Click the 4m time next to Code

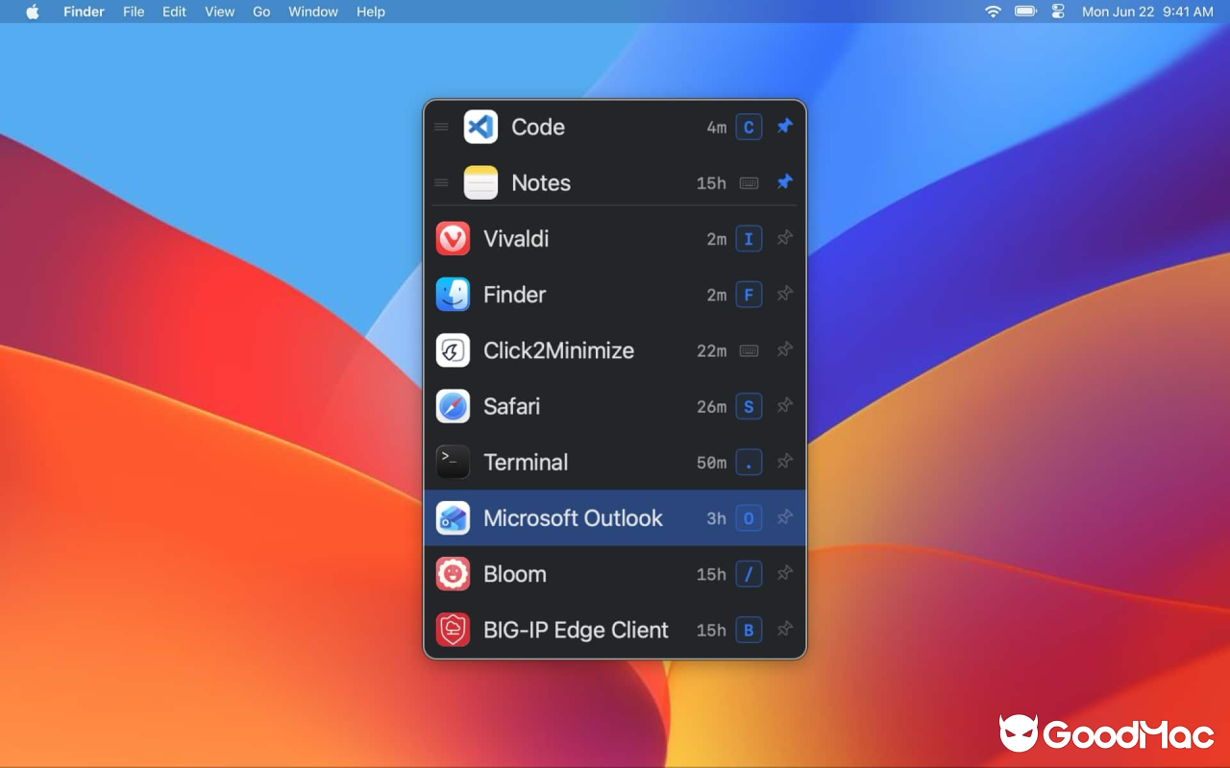tap(717, 128)
